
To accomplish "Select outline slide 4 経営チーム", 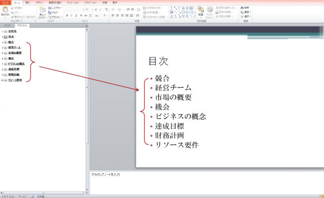I will (15, 48).
